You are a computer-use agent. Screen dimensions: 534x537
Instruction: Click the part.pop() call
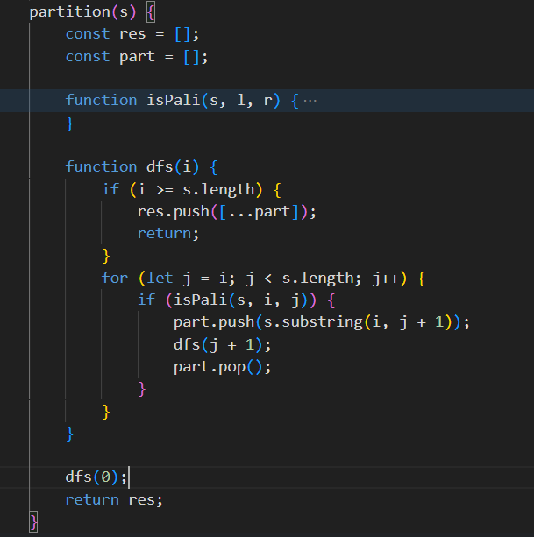click(x=222, y=366)
